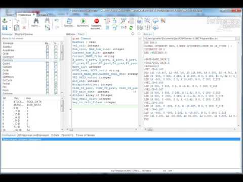Select the Точки останова tab
Screen dimensions: 243x182
click(85, 135)
